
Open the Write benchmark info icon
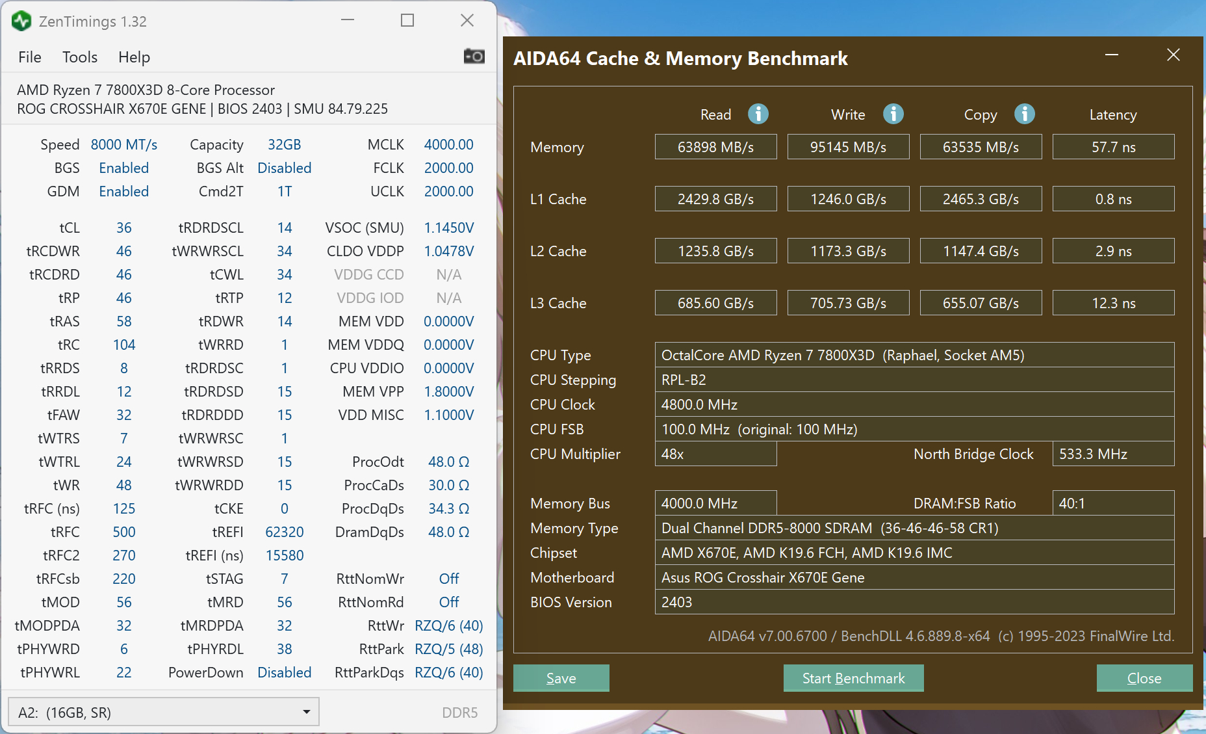click(893, 114)
